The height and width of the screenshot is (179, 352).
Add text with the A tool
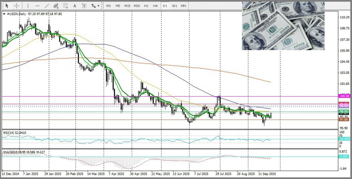75,6
